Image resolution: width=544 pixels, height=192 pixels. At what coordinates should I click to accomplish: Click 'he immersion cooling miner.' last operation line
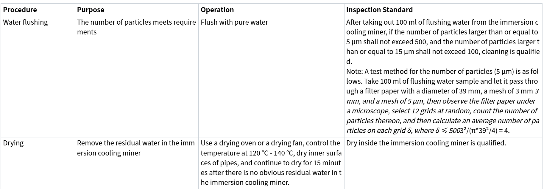[245, 183]
